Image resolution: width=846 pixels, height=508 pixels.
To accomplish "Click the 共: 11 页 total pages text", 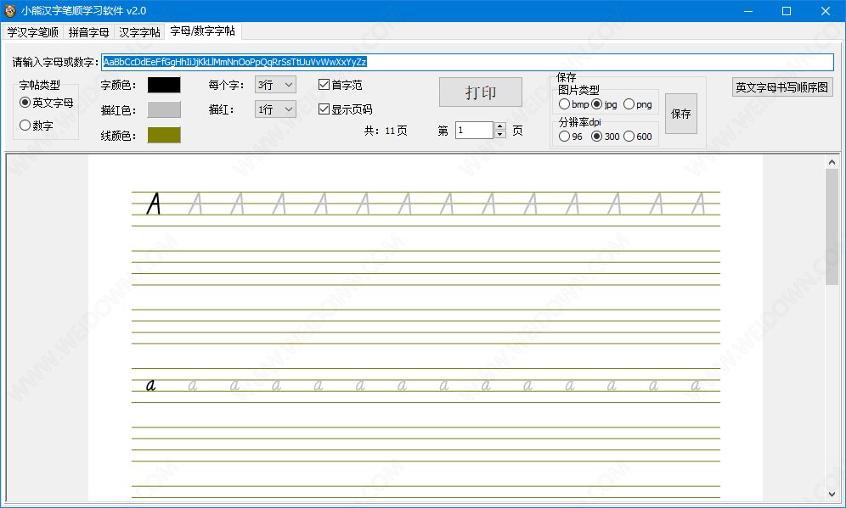I will (386, 131).
